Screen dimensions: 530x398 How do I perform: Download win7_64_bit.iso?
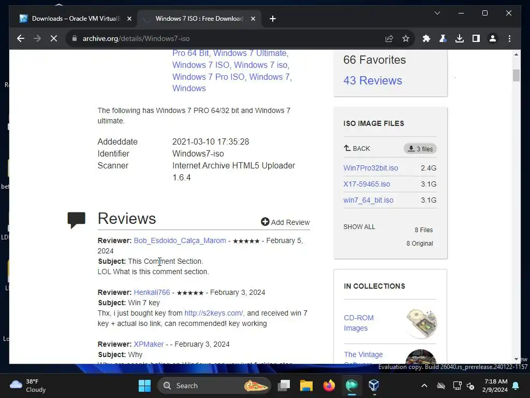click(369, 200)
